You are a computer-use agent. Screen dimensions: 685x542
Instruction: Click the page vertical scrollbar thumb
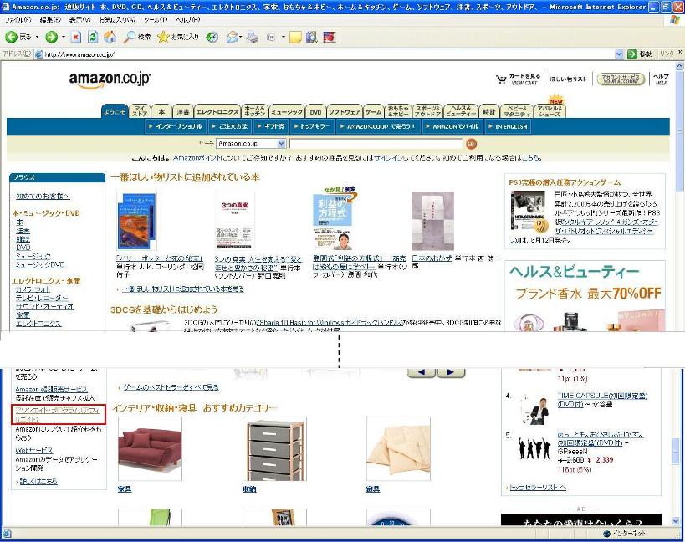pos(679,131)
